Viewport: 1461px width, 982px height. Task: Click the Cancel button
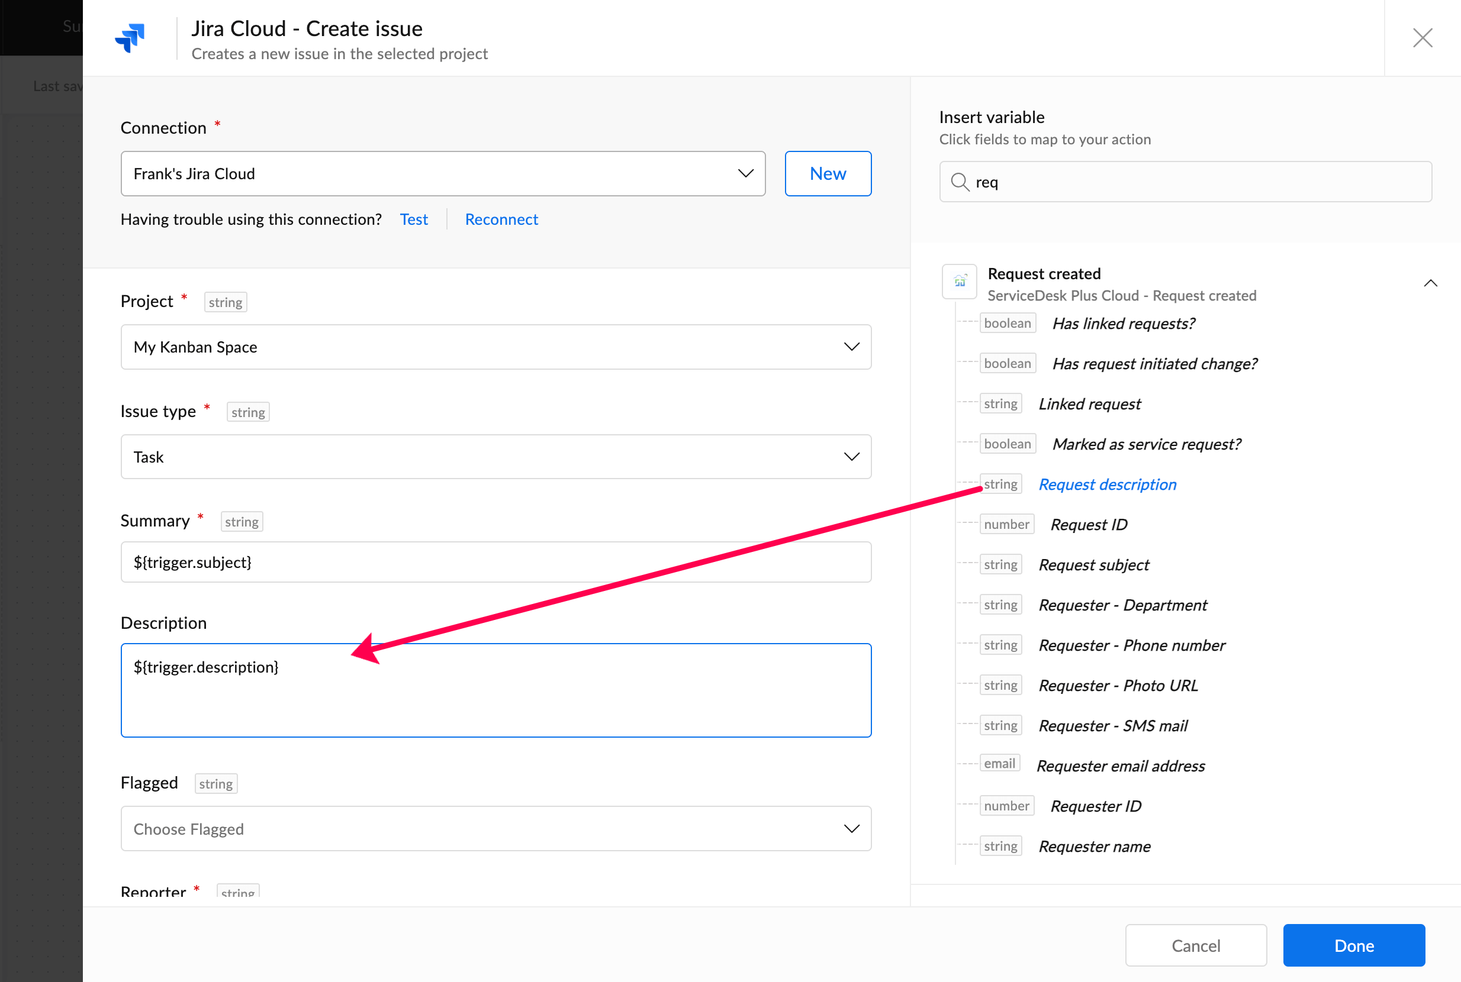pyautogui.click(x=1195, y=945)
